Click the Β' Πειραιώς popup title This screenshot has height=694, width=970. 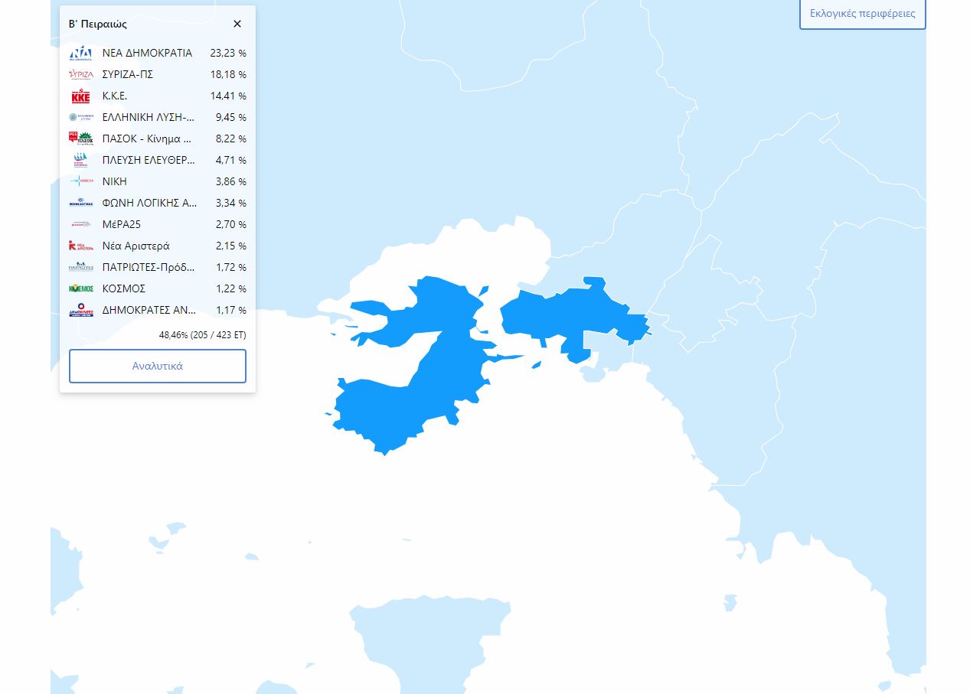pos(98,24)
